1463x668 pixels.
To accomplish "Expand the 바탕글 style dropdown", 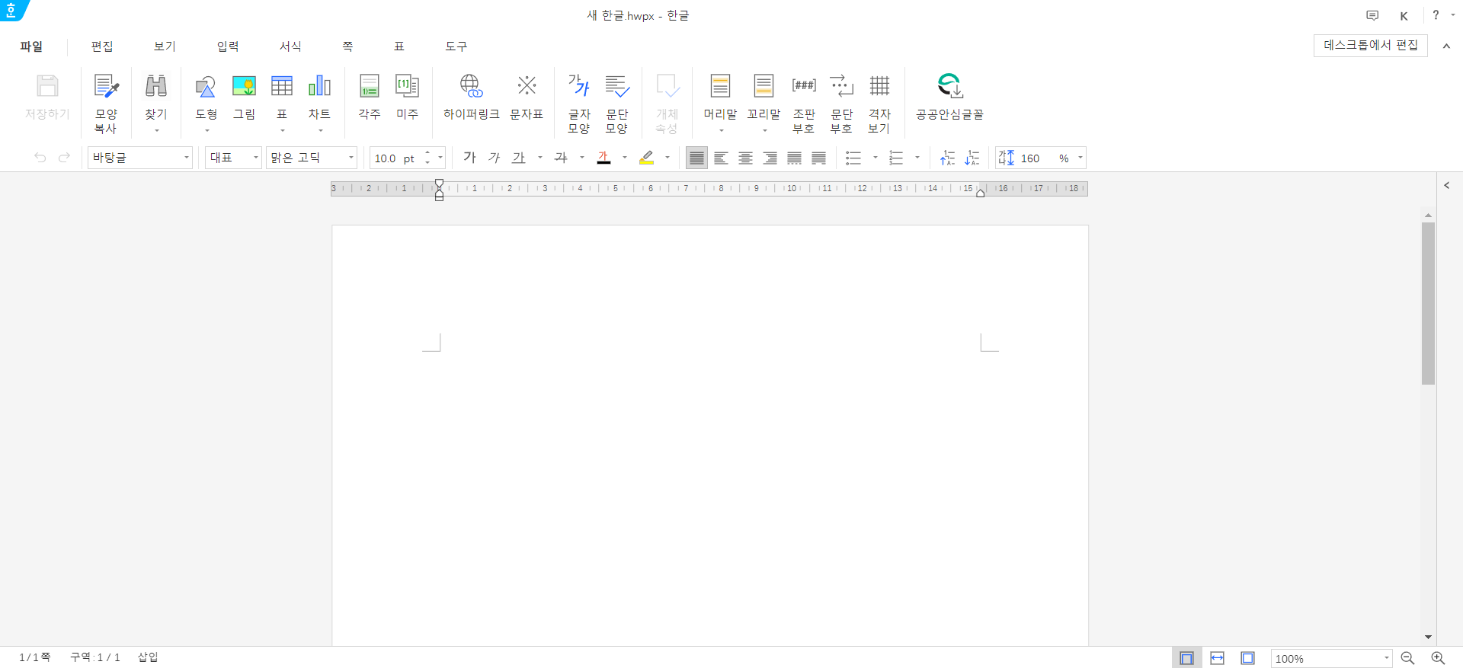I will pos(186,158).
